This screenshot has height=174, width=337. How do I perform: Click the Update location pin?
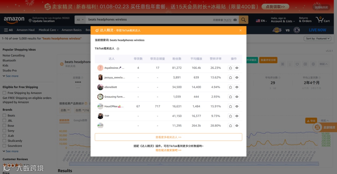[30, 21]
